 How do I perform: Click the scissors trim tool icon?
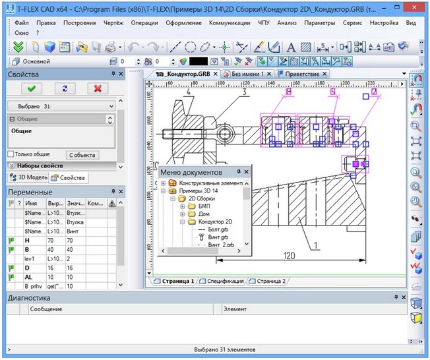241,47
